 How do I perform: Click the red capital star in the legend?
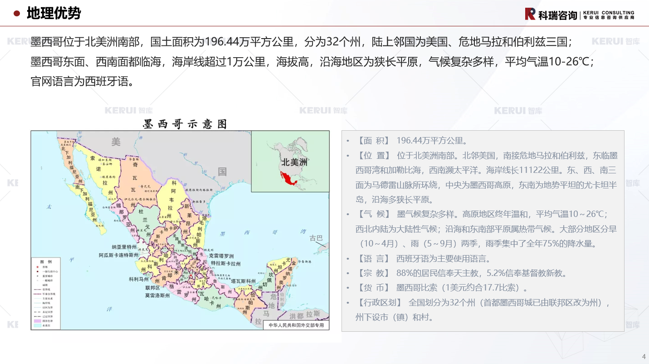pyautogui.click(x=38, y=268)
